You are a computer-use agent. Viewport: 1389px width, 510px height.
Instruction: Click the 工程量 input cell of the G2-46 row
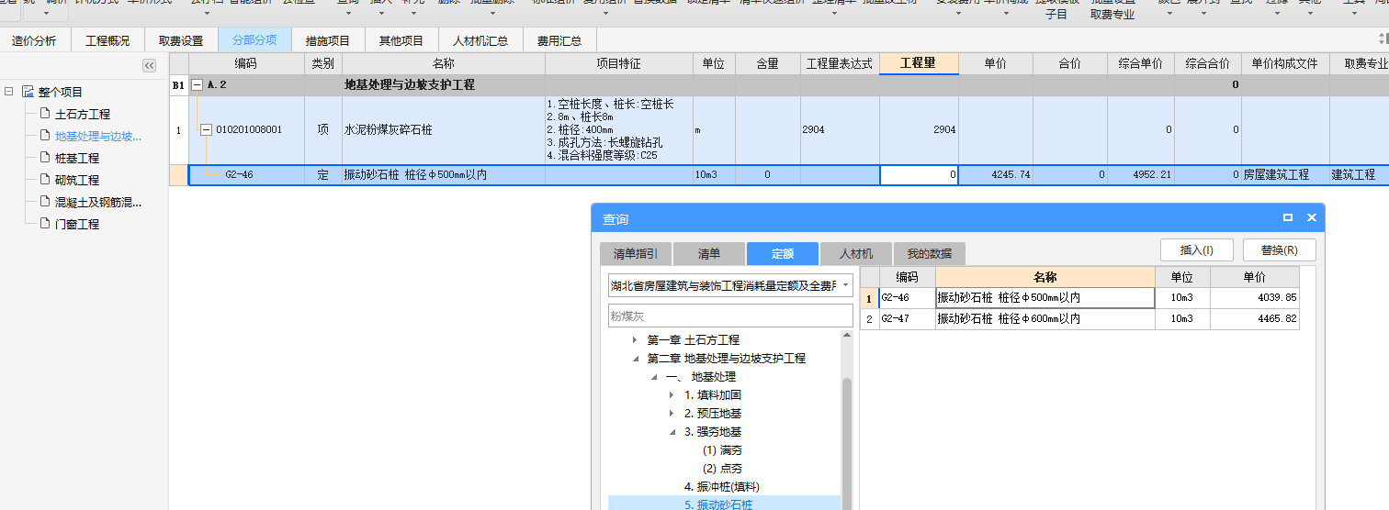click(919, 174)
